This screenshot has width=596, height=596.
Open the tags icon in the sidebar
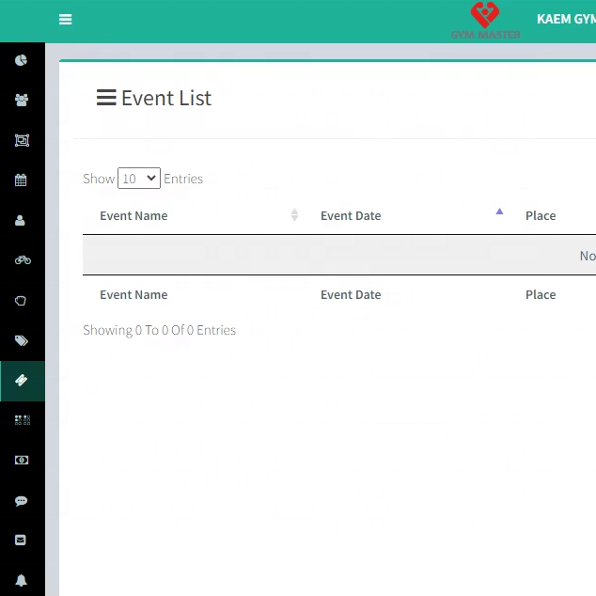21,340
